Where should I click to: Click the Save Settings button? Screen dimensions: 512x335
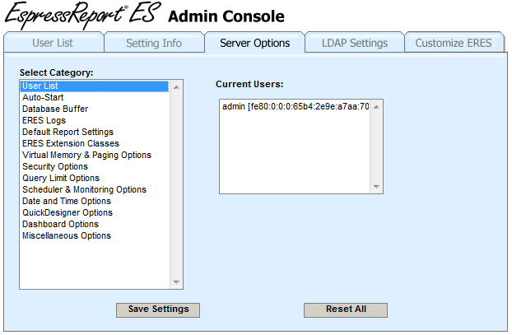click(x=158, y=309)
